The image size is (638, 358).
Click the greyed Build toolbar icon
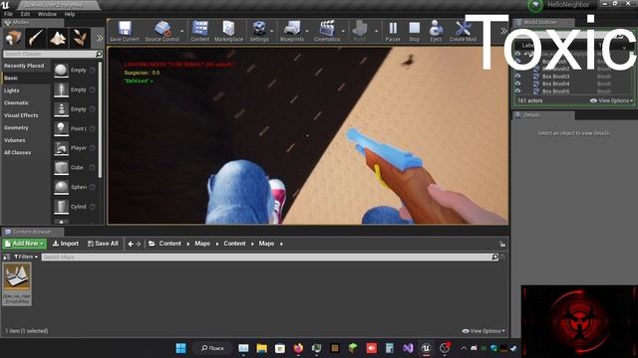point(360,31)
